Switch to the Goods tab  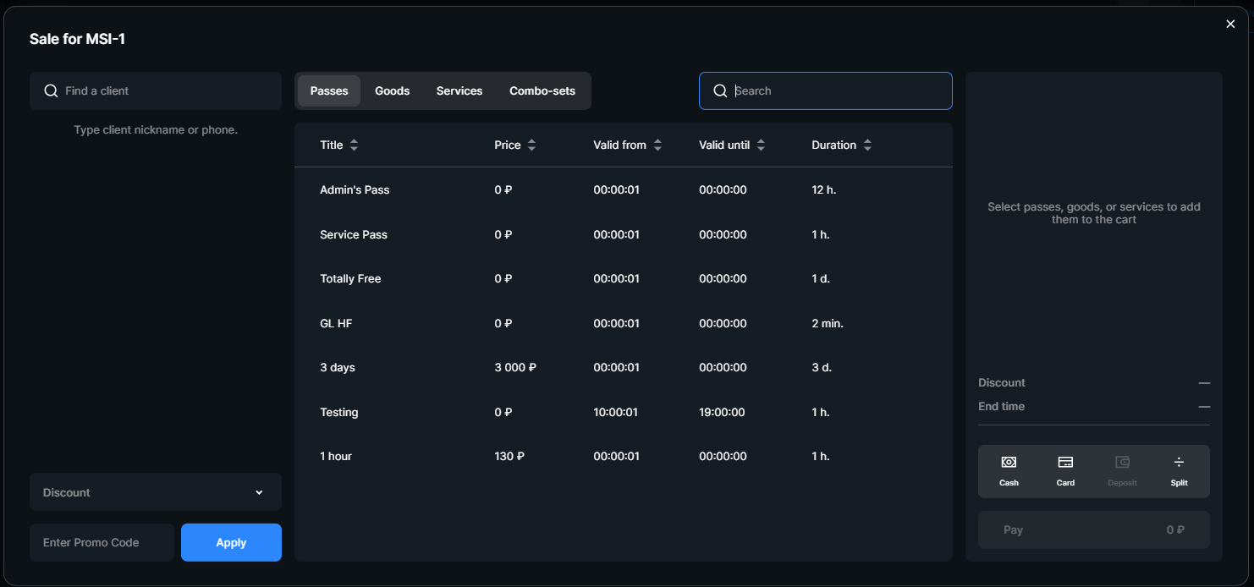(392, 91)
